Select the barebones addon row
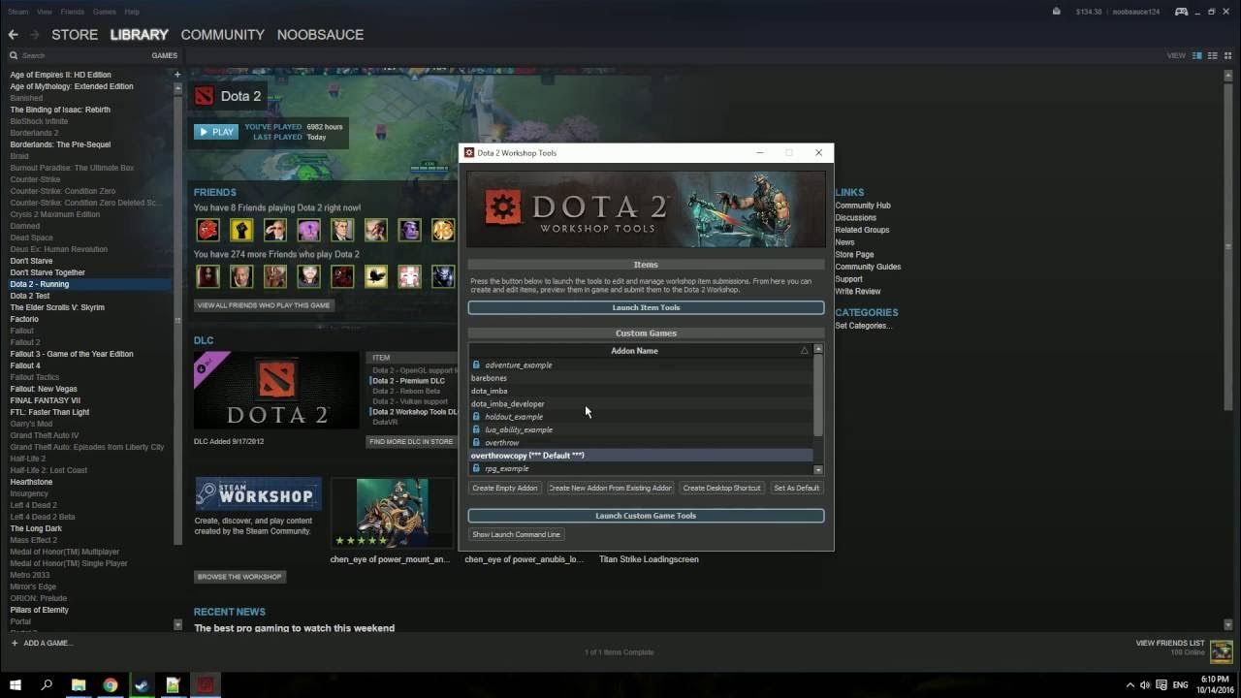This screenshot has height=698, width=1241. click(x=641, y=378)
